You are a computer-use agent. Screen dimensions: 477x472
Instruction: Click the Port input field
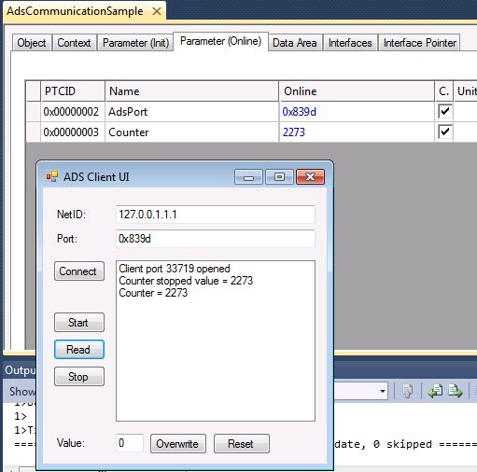[x=216, y=239]
